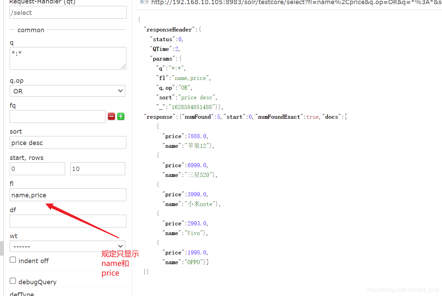Select the "name":"小米note" result line
442x296 pixels.
(191, 204)
